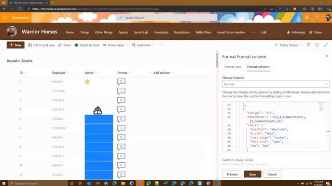Open Agents navigation link
The width and height of the screenshot is (332, 186).
[x=123, y=32]
